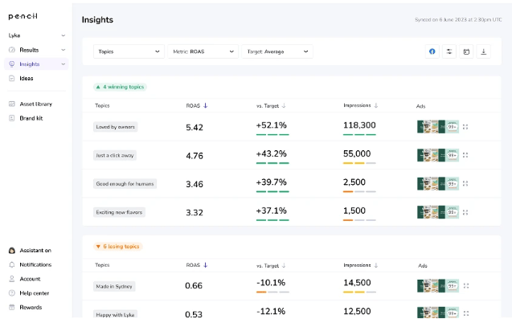Click the Happy with Lyka tag

115,314
